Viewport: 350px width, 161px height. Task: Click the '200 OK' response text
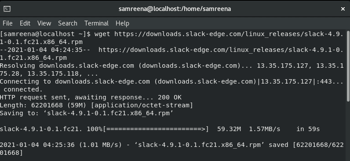click(170, 97)
